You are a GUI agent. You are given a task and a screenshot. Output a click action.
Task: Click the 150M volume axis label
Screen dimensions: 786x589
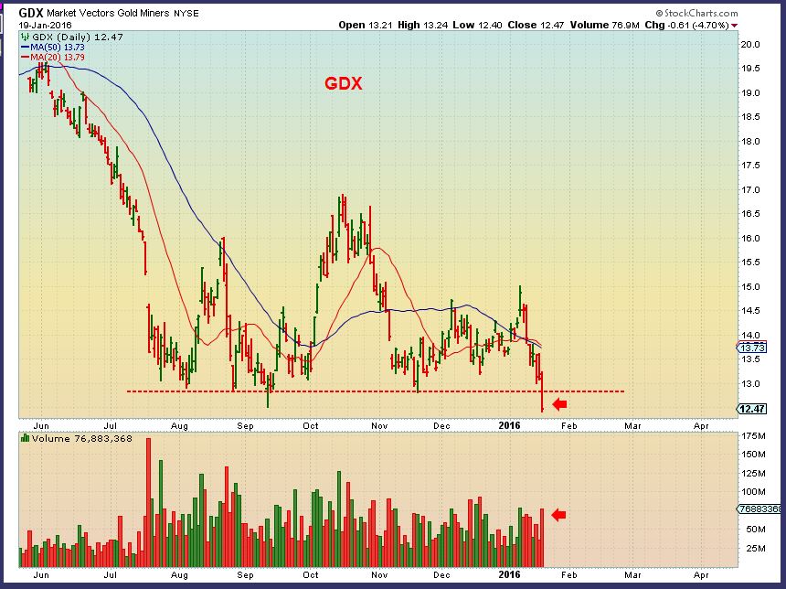(x=753, y=455)
